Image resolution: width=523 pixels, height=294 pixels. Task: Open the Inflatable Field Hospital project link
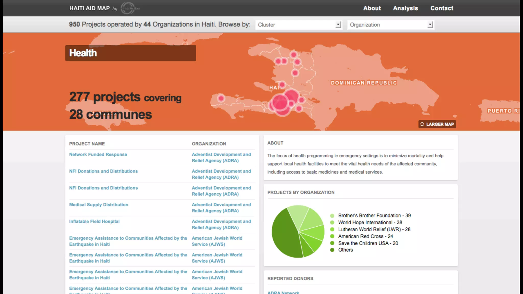[x=94, y=222]
